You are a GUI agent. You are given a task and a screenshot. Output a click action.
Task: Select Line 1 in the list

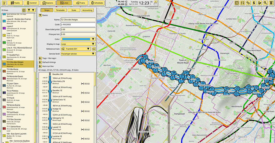point(18,35)
